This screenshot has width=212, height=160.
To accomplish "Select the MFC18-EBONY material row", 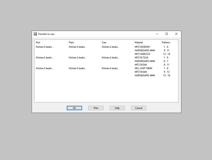I will tap(143, 47).
